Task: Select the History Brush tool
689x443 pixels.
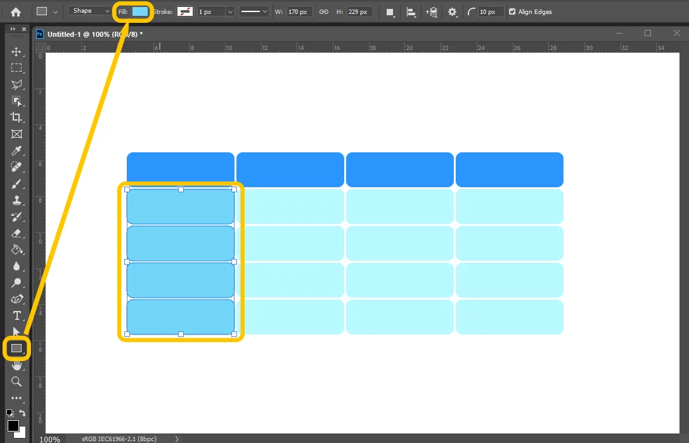Action: pyautogui.click(x=16, y=216)
